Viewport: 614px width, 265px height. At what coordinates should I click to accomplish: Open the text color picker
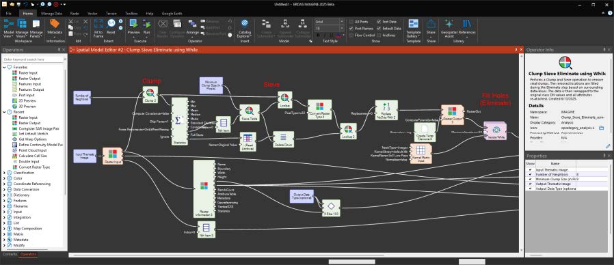(x=338, y=36)
